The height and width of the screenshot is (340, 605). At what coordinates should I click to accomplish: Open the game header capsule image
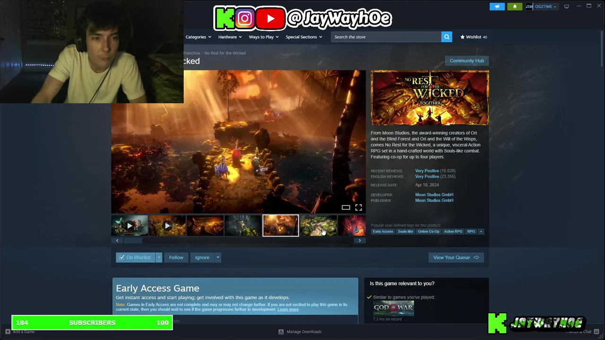pyautogui.click(x=430, y=98)
